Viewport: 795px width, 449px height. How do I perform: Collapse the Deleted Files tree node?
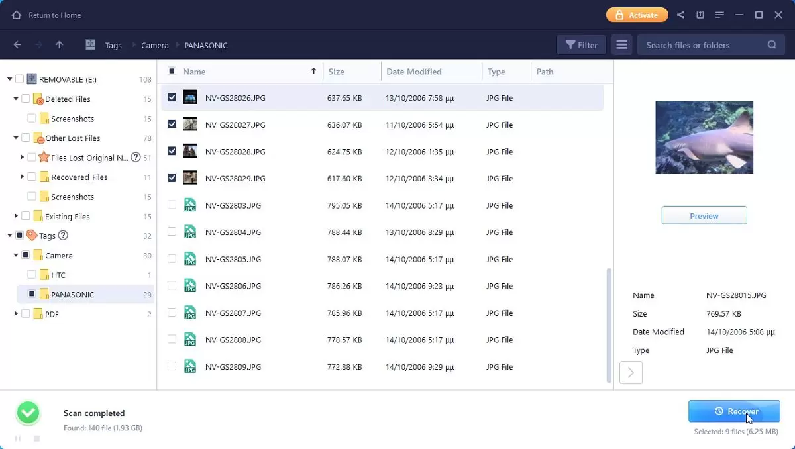pos(15,99)
